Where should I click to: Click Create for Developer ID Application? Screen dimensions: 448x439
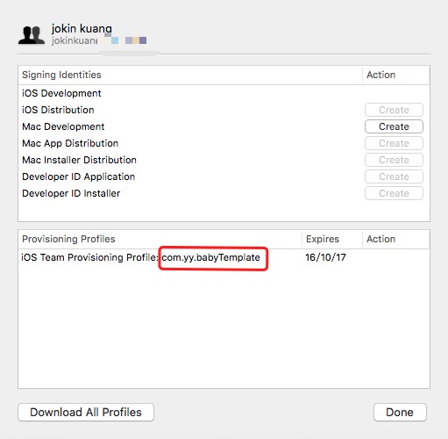pos(394,176)
